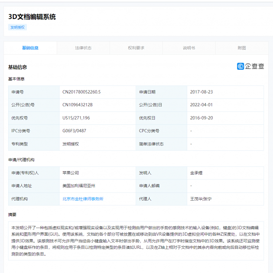
Task: Click the 申请(专利权)人 label cell
Action: pyautogui.click(x=34, y=173)
